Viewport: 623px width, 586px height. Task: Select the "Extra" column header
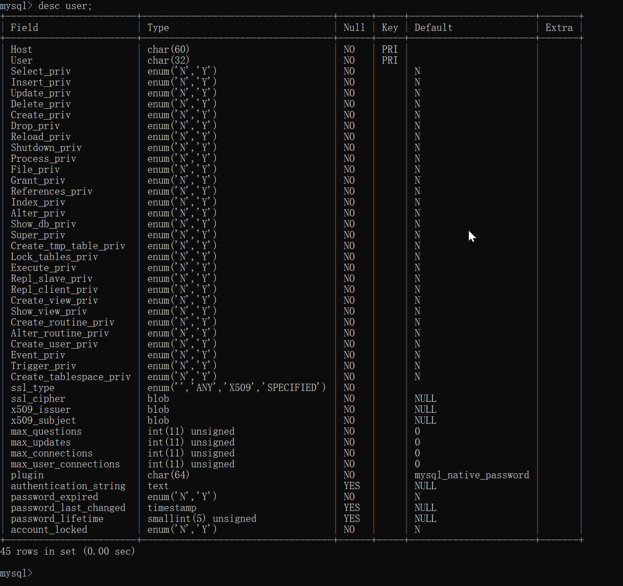[559, 28]
